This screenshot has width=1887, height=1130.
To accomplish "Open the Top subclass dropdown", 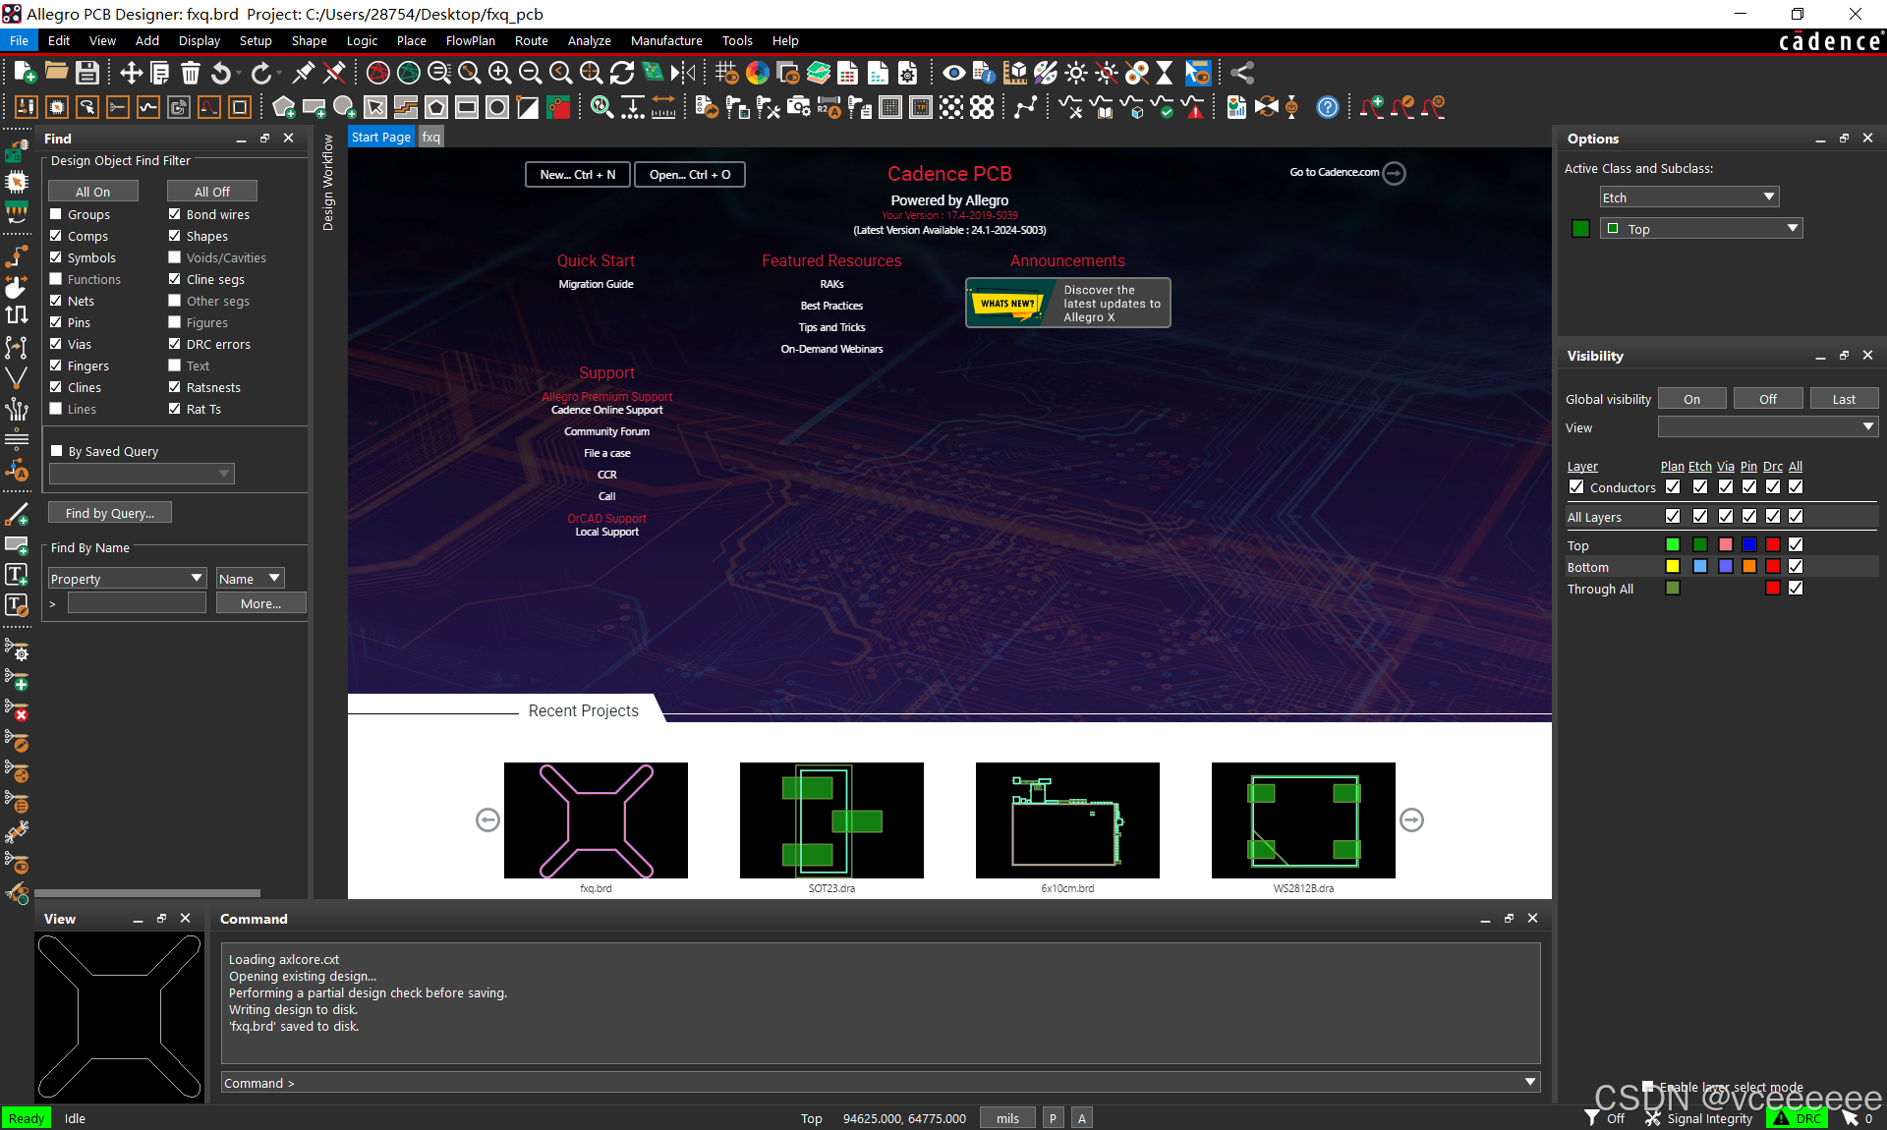I will [1792, 229].
